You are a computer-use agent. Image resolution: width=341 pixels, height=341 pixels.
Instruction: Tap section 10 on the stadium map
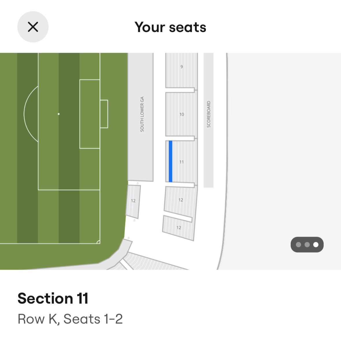point(181,114)
